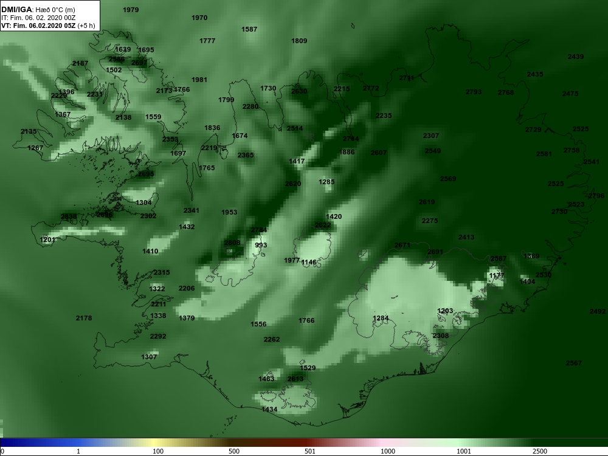Click the 1432 height value
Viewport: 608px width, 456px height.
(187, 227)
